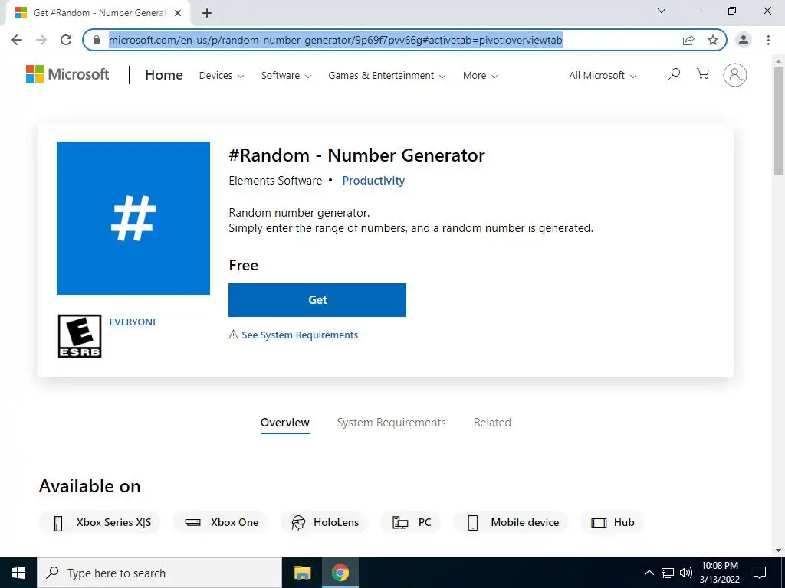Click the Chrome taskbar icon
This screenshot has width=785, height=588.
click(340, 573)
